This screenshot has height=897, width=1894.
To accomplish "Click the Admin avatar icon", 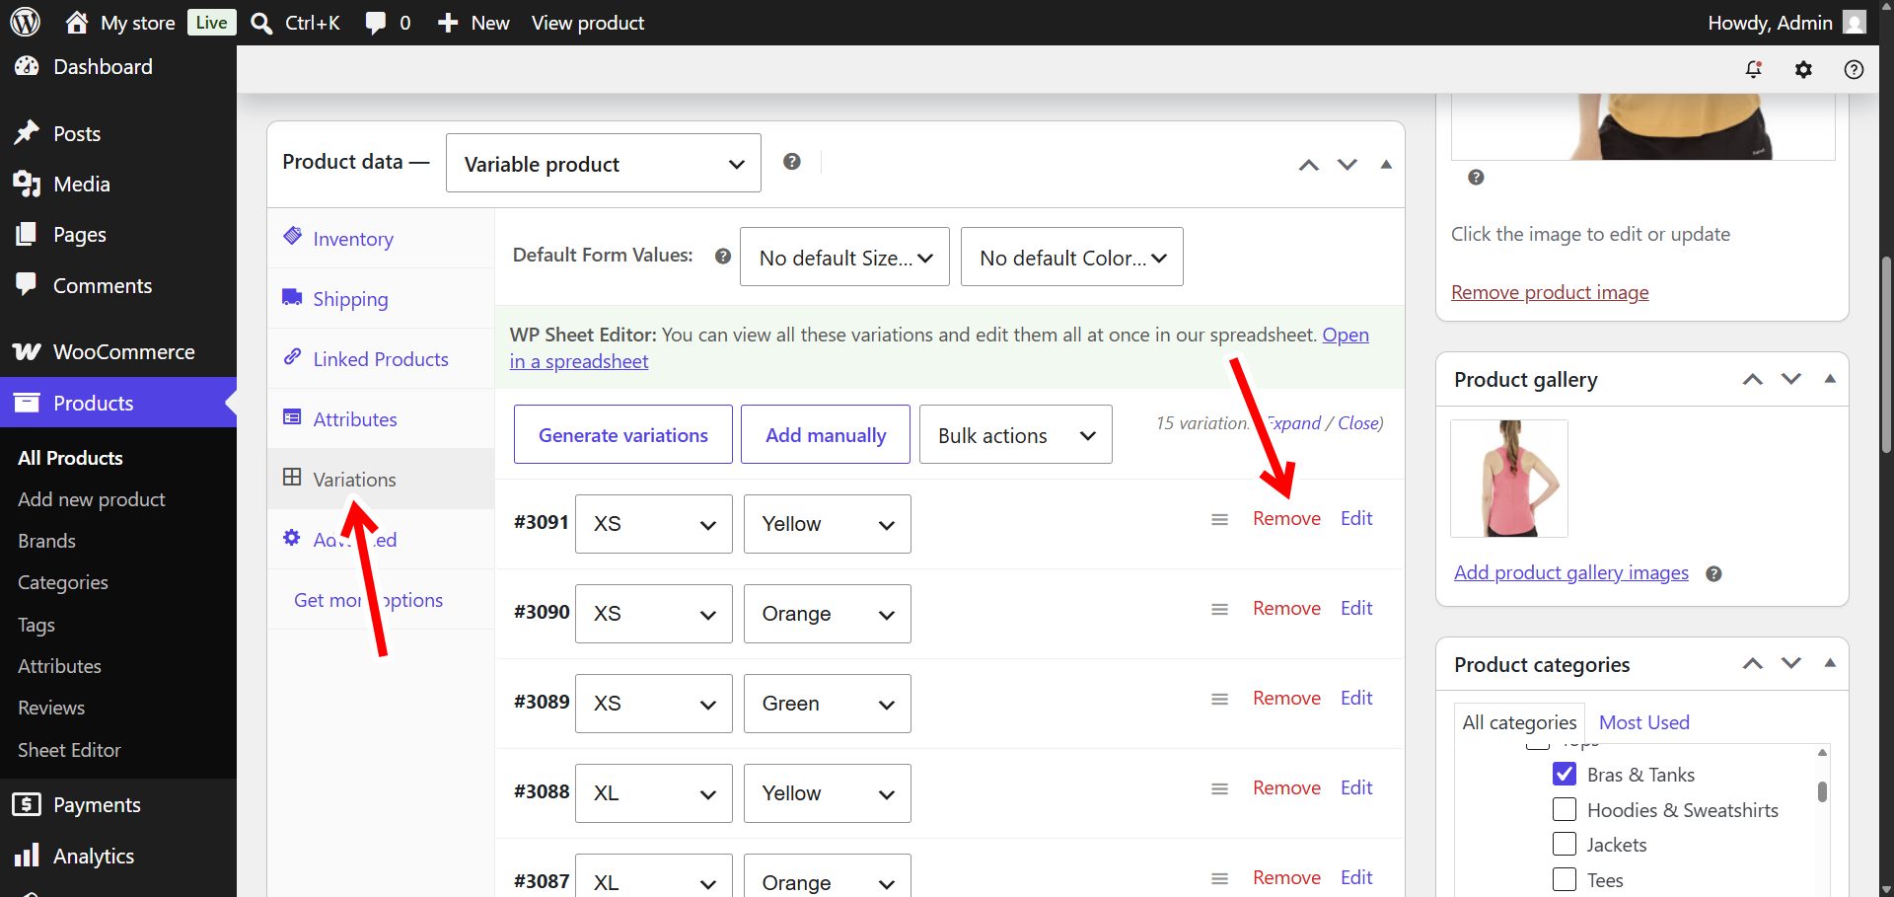I will click(1855, 22).
